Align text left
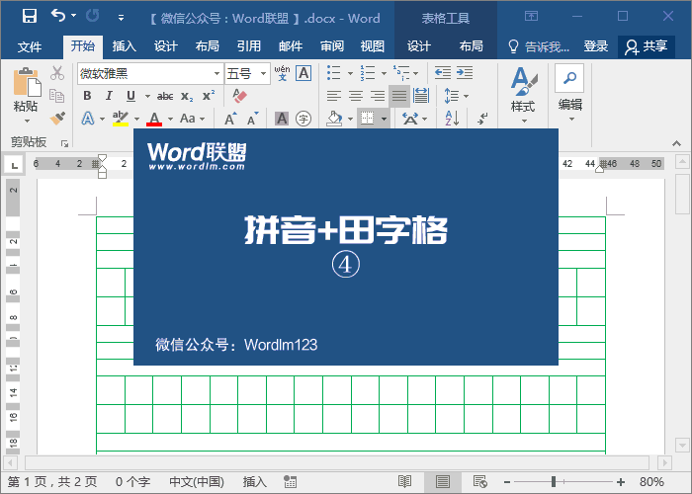The height and width of the screenshot is (494, 692). click(334, 96)
